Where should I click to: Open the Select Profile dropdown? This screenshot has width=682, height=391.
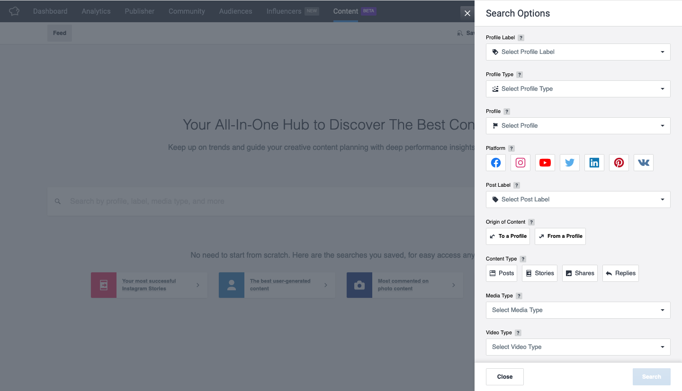coord(578,126)
